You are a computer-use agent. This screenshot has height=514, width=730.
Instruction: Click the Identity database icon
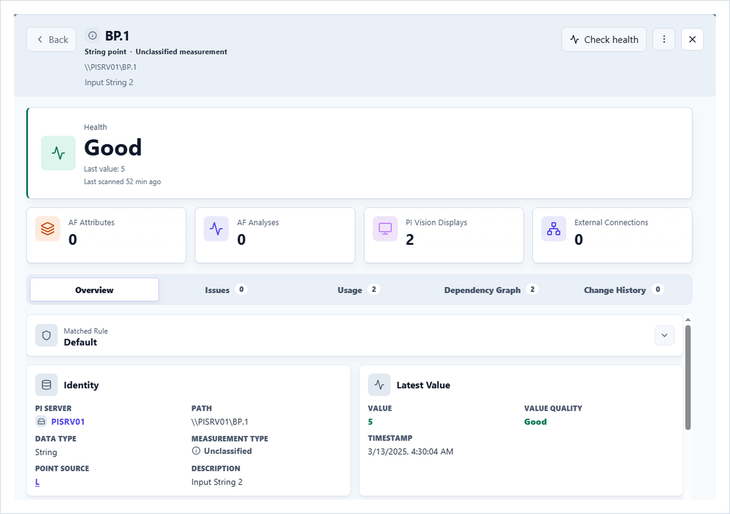tap(46, 385)
